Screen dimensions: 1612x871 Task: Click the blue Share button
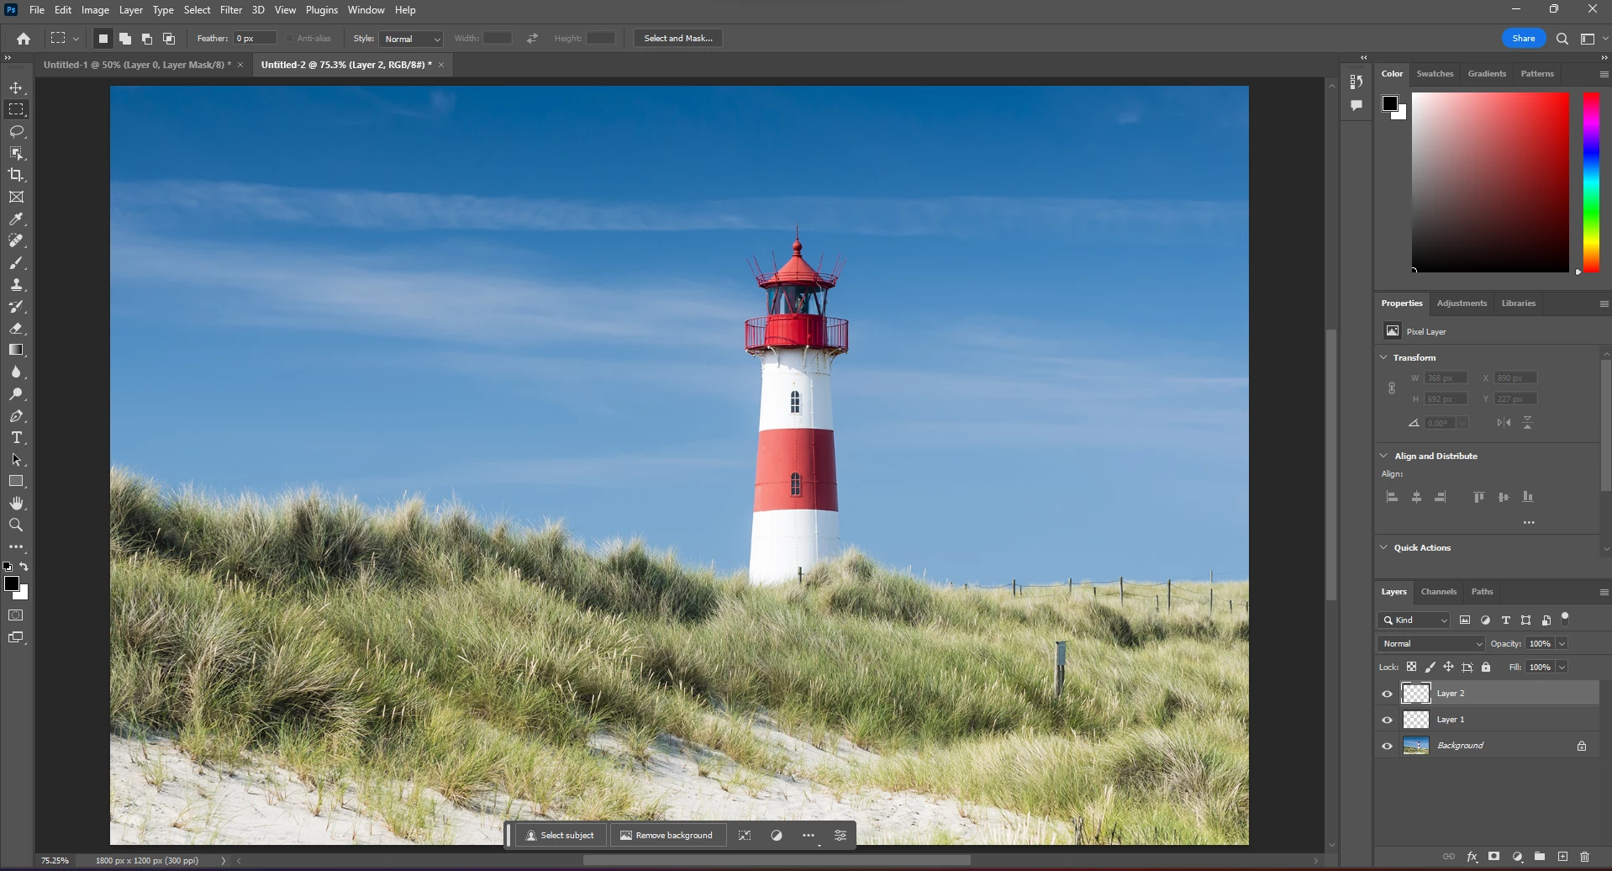click(x=1523, y=39)
